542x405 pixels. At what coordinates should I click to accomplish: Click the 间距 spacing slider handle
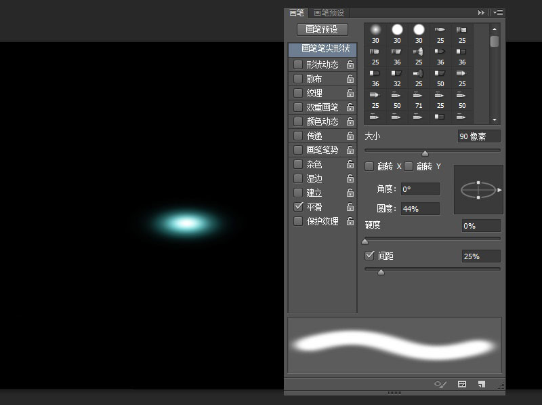click(381, 272)
